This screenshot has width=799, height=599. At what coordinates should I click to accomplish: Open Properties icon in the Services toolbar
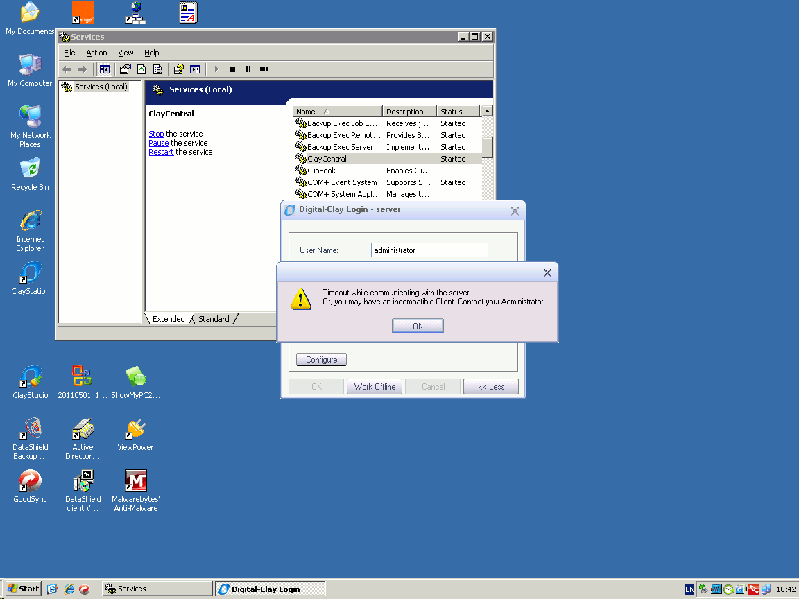tap(126, 69)
